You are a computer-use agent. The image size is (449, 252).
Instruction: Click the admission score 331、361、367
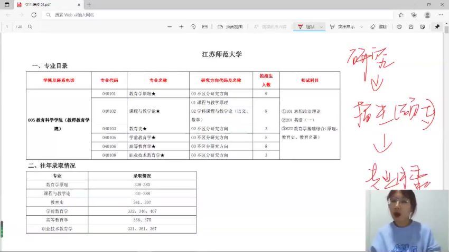[x=142, y=229]
